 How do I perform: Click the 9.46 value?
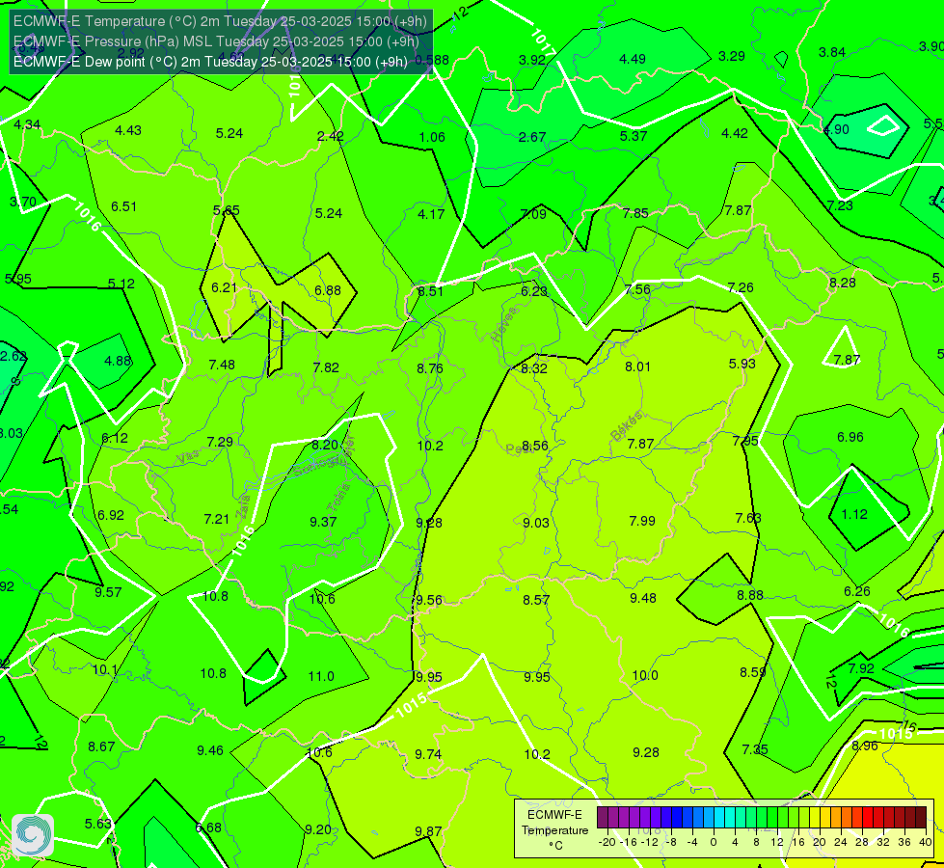pos(210,751)
